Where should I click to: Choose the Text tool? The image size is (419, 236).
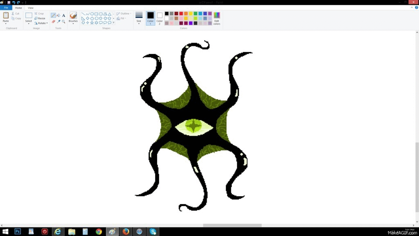64,16
